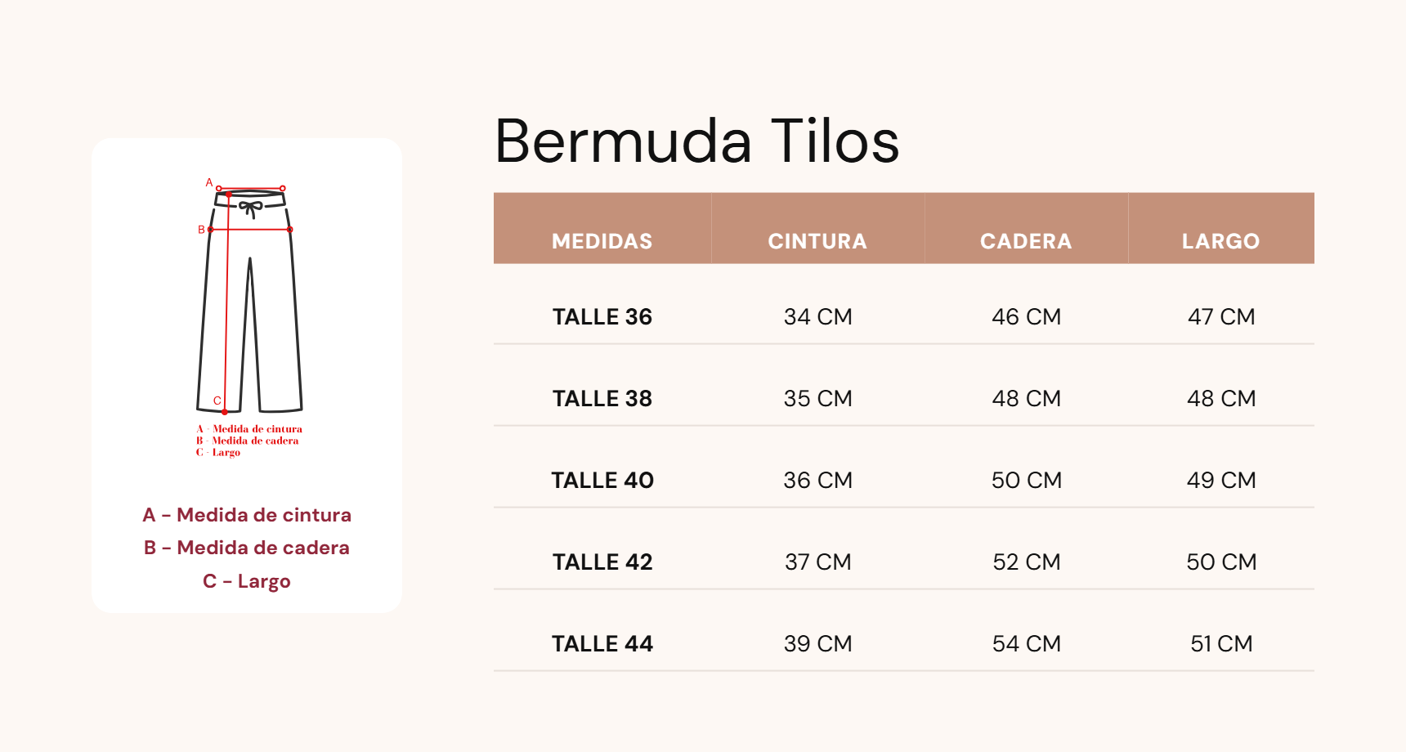Select the MEDIDAS column header
This screenshot has height=752, width=1406.
(602, 241)
